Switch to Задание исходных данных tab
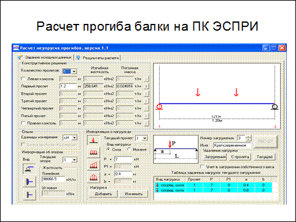This screenshot has width=296, height=222. pos(45,58)
